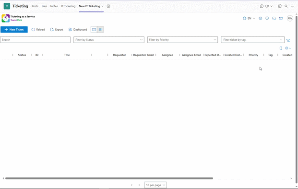Click the New Ticket button
The height and width of the screenshot is (189, 298).
(x=14, y=29)
